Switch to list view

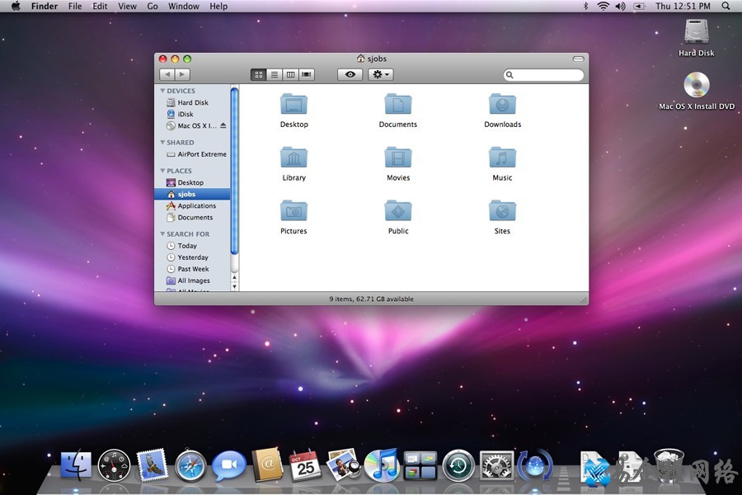275,74
